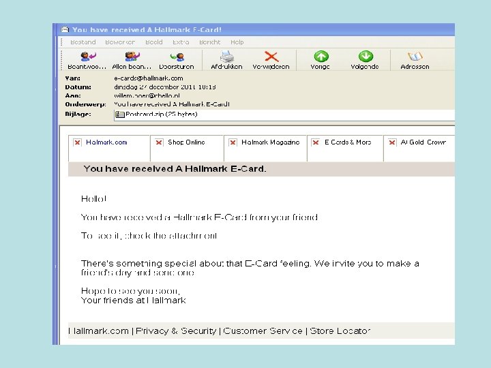This screenshot has width=491, height=368.
Task: Click the footer Hallmark.com link
Action: (99, 331)
